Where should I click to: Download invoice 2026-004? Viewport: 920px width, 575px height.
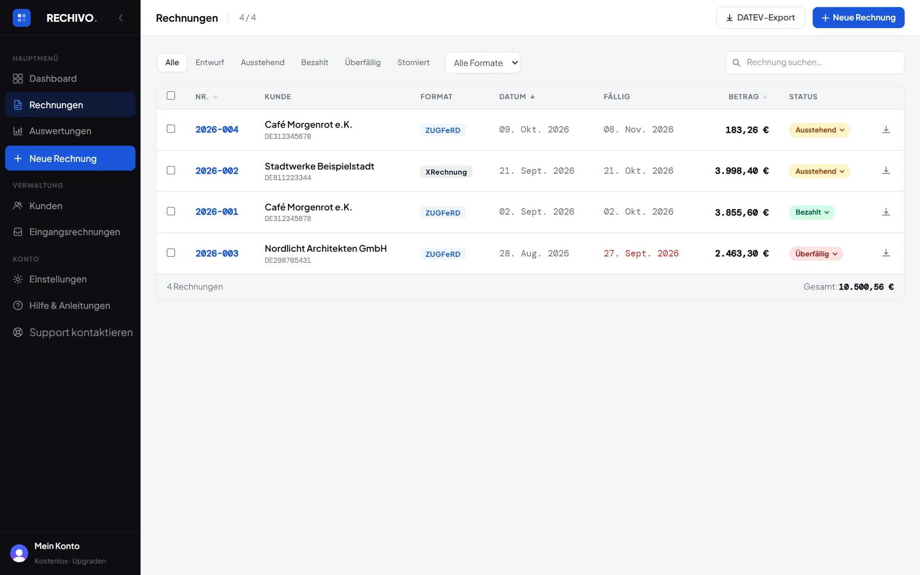[886, 129]
